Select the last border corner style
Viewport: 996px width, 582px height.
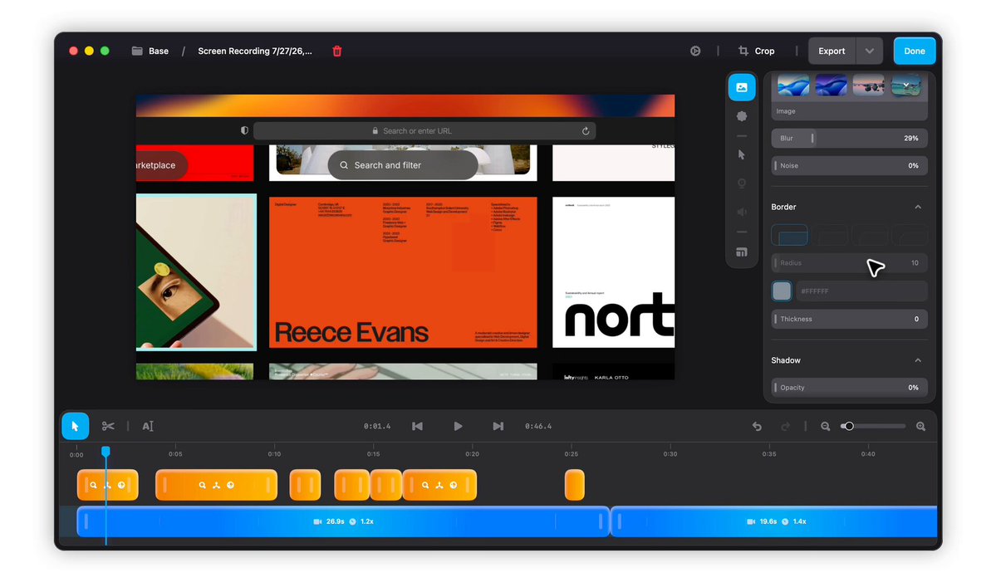pyautogui.click(x=910, y=235)
